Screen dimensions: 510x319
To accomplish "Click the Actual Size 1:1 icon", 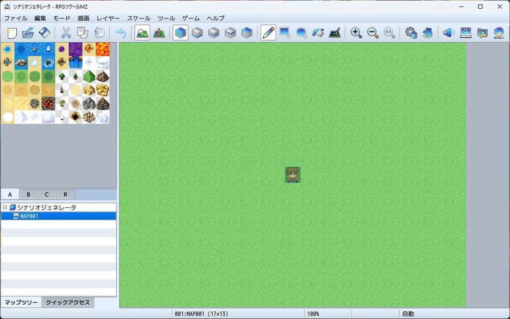I will click(389, 33).
